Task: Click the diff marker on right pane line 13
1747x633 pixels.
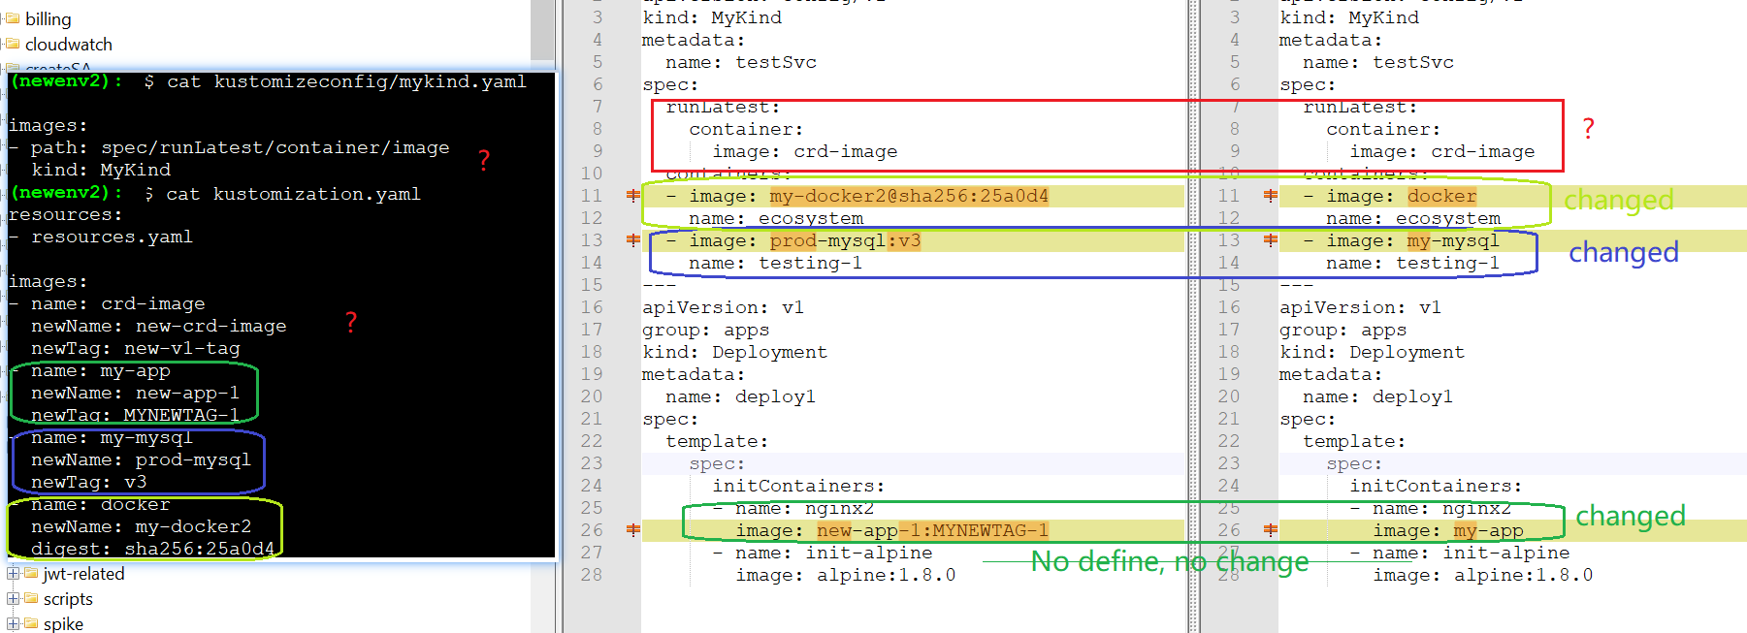Action: tap(1271, 240)
